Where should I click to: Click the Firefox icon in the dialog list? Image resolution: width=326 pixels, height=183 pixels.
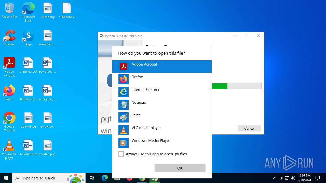point(124,79)
